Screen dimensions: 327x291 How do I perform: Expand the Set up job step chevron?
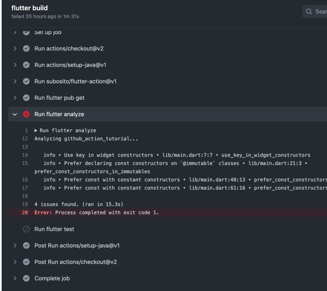click(x=15, y=32)
